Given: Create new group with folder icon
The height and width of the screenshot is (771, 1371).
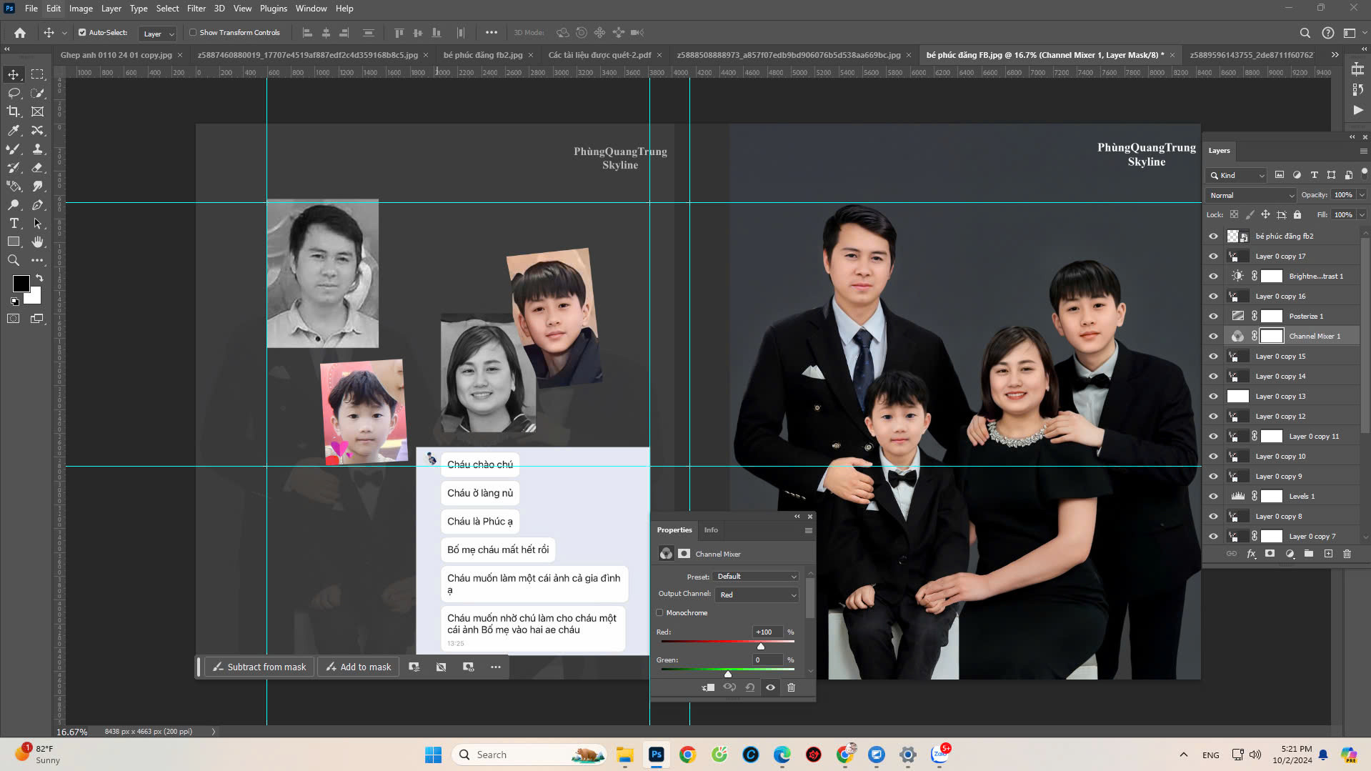Looking at the screenshot, I should (1308, 554).
